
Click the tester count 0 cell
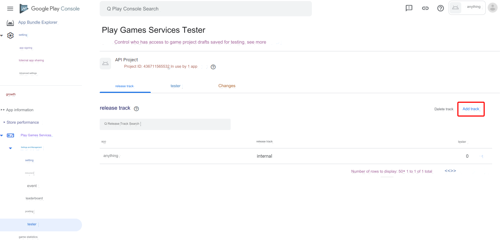click(467, 156)
